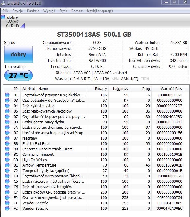Click the status orb for attribute F1
Viewport: 190px width, 217px height.
click(7, 203)
